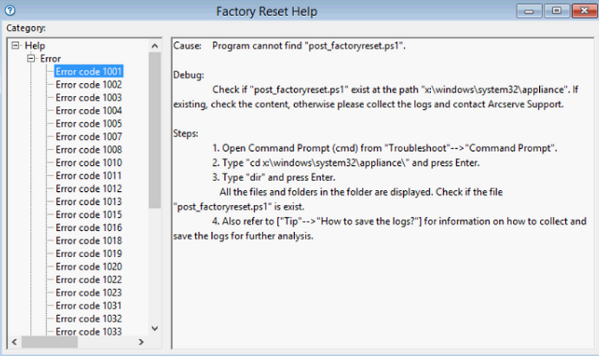Collapse the Help root tree node

click(15, 46)
